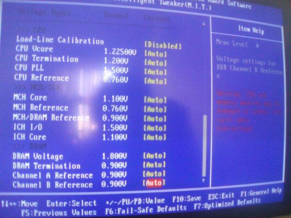Click the 1.800V DRAM Voltage value
Screen dimensions: 291x218
pos(114,156)
